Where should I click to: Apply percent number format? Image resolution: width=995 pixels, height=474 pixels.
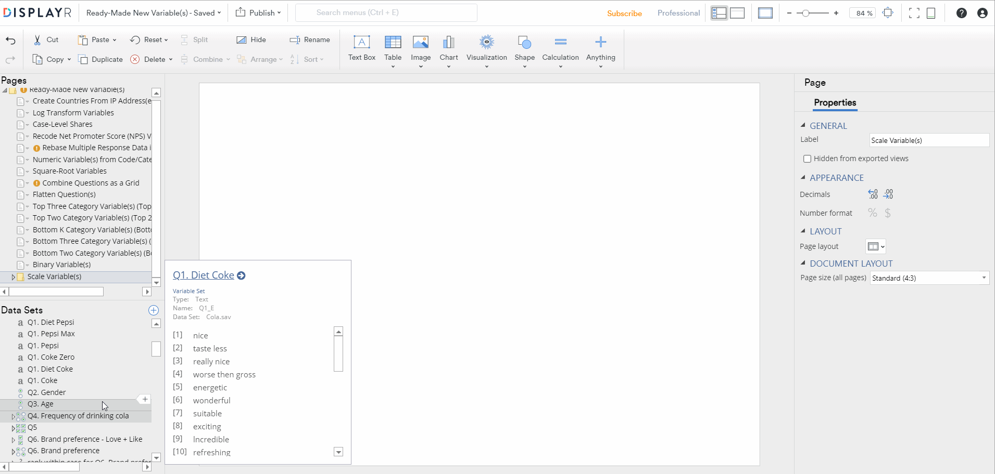[x=873, y=213]
